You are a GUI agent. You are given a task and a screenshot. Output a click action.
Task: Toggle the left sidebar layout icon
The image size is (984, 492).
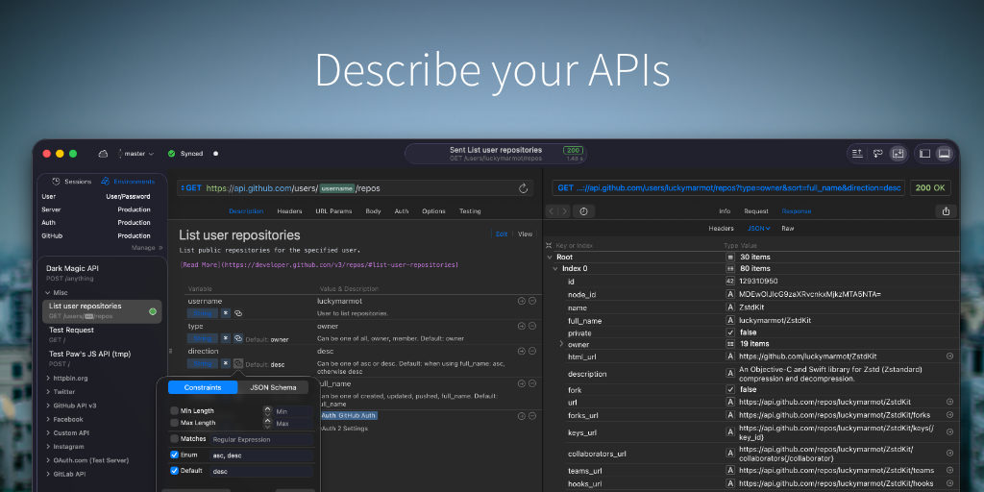point(925,153)
